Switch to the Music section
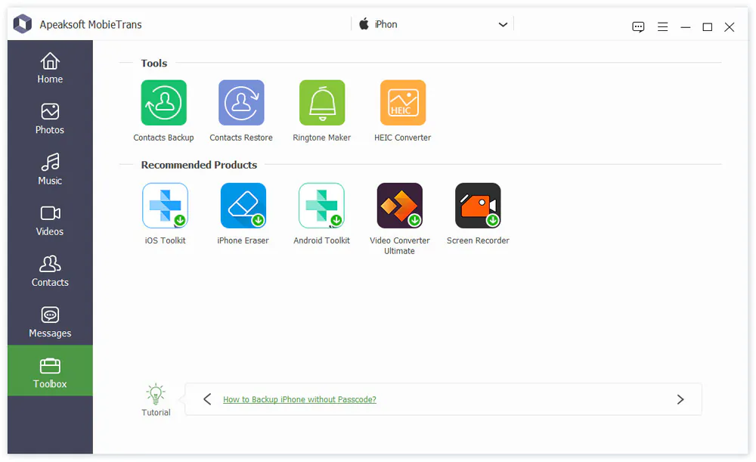This screenshot has width=756, height=462. tap(49, 169)
